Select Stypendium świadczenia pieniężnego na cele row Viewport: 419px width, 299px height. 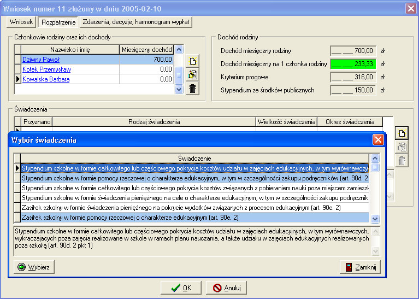[x=195, y=198]
